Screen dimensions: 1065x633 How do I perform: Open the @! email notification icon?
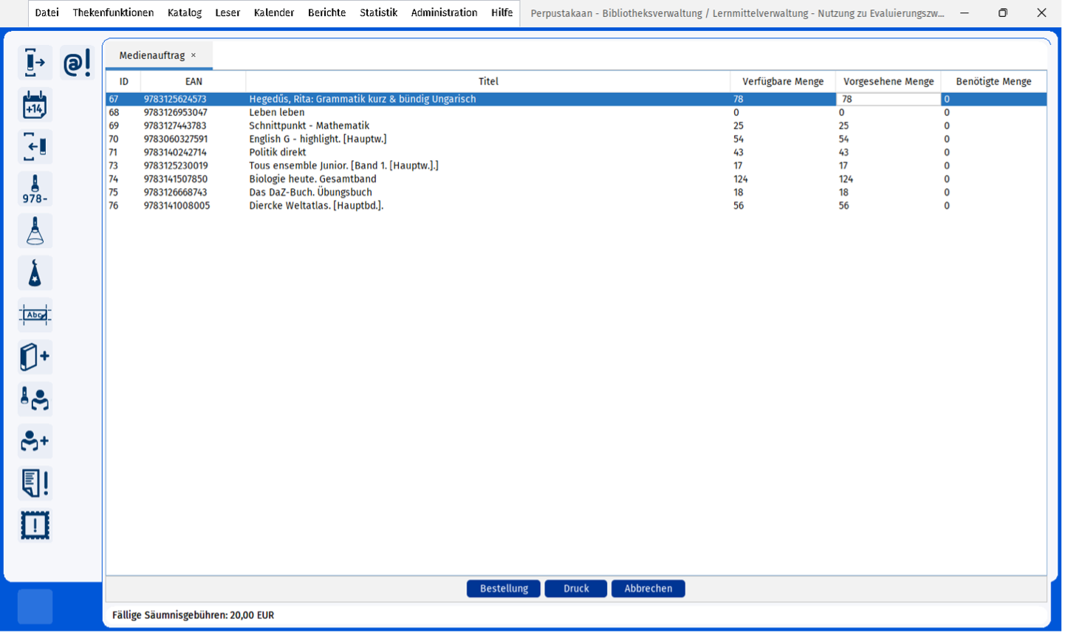77,63
